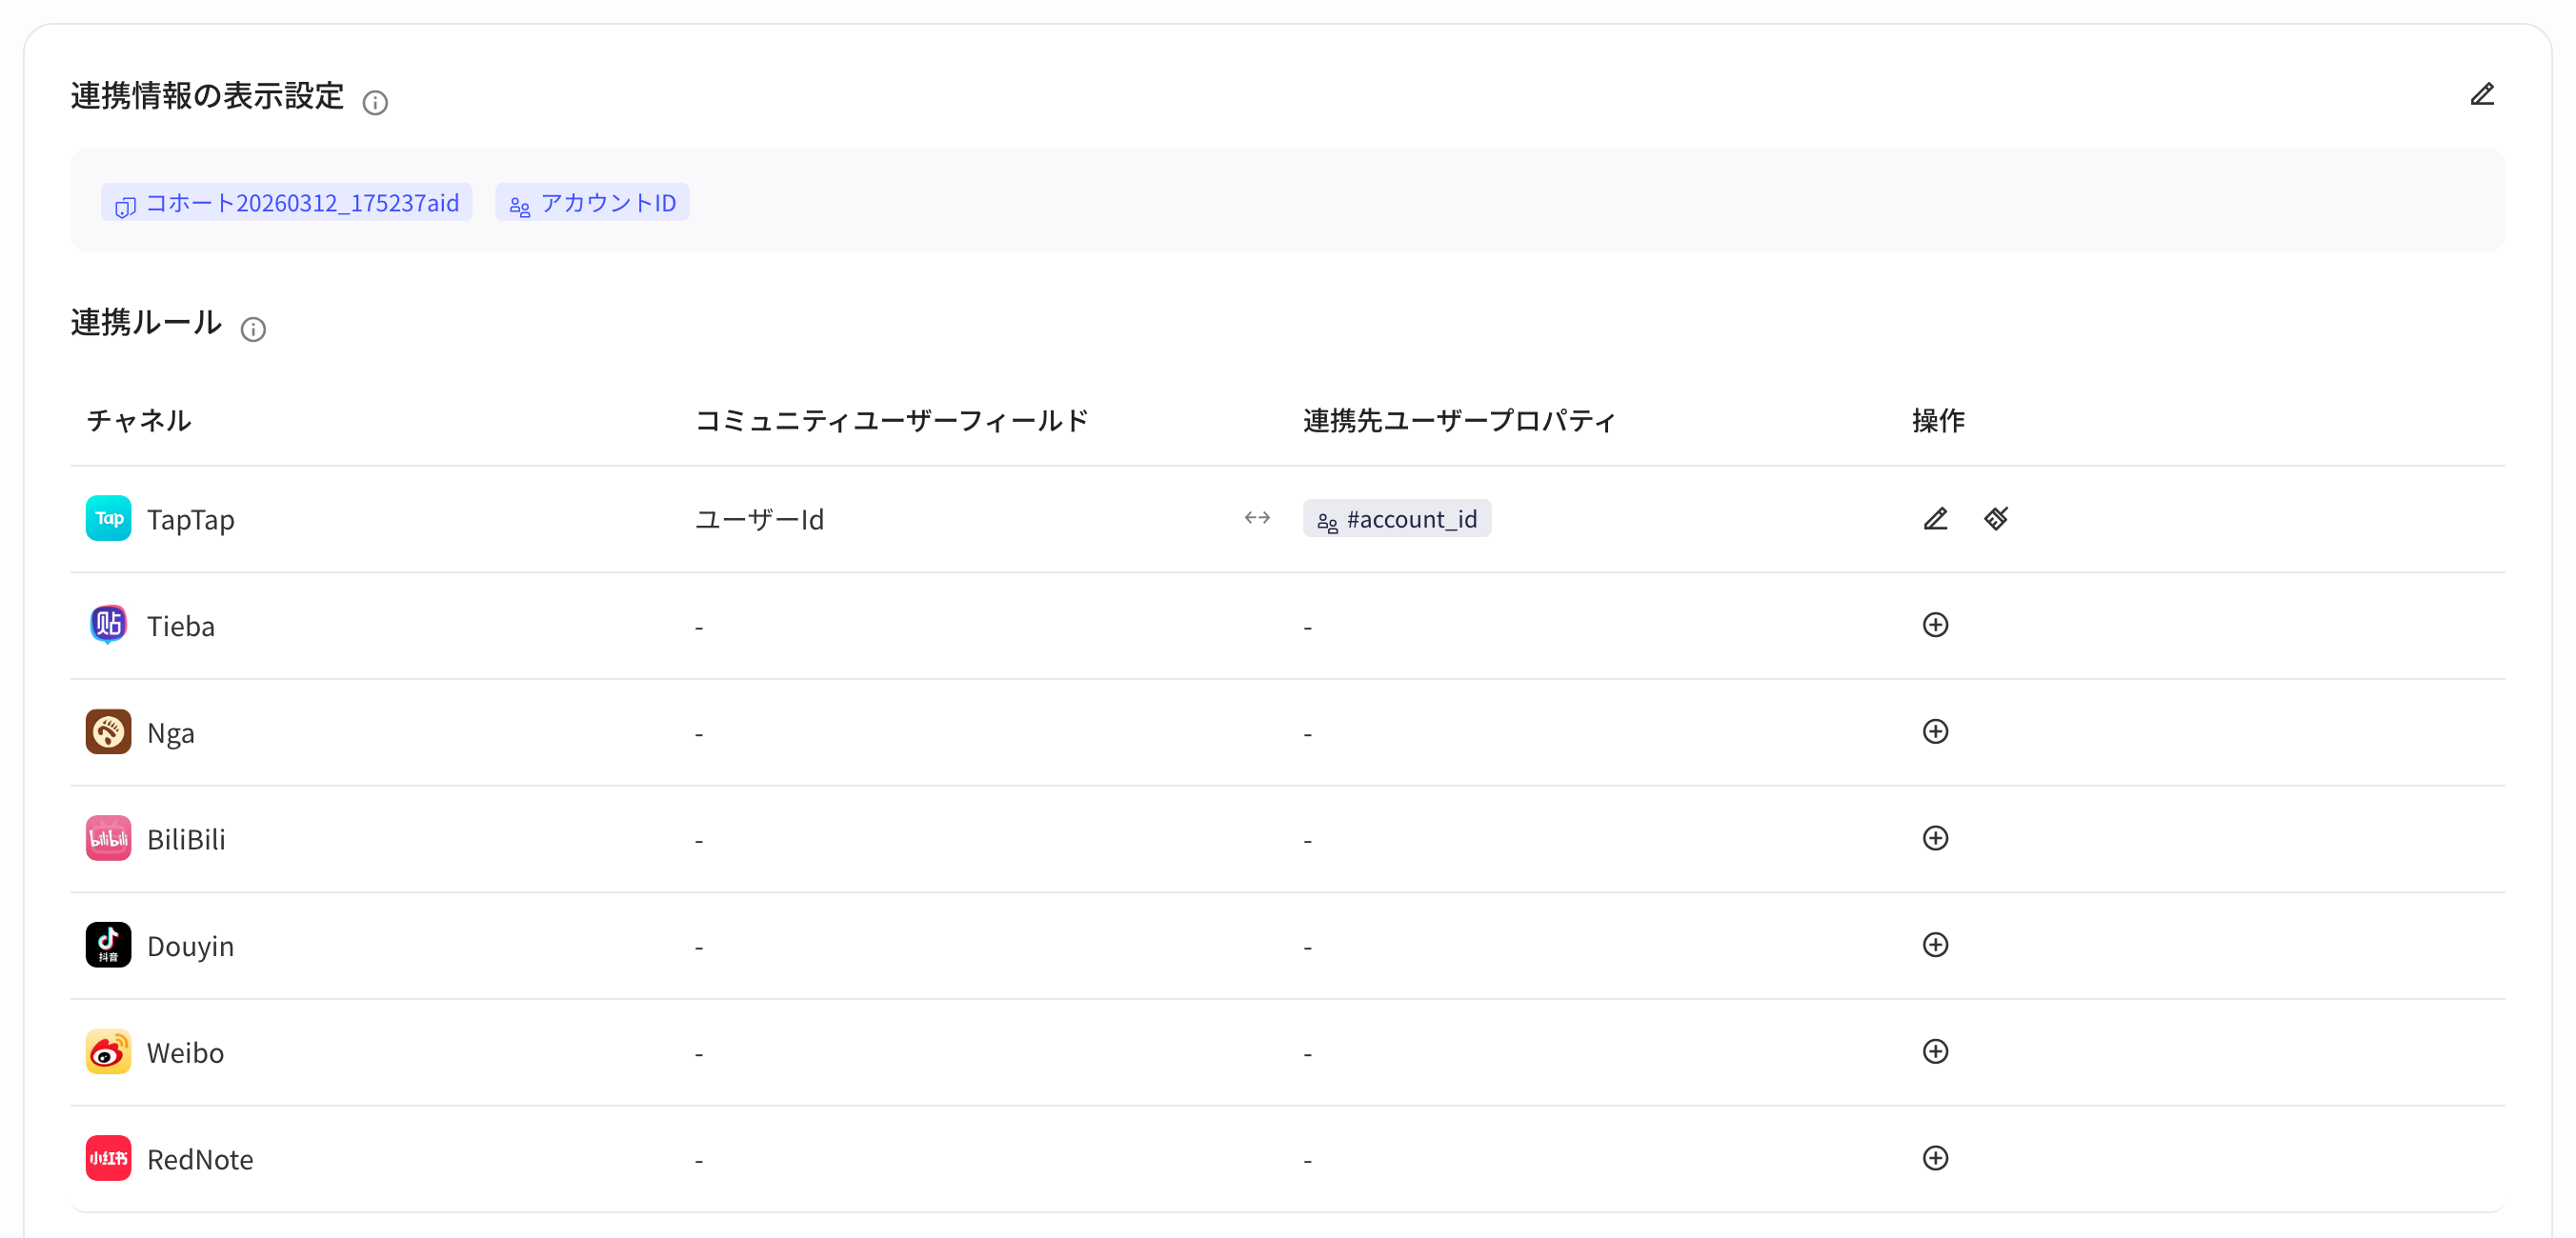The width and height of the screenshot is (2576, 1238).
Task: Add a linkage rule for BiliBili
Action: coord(1935,838)
